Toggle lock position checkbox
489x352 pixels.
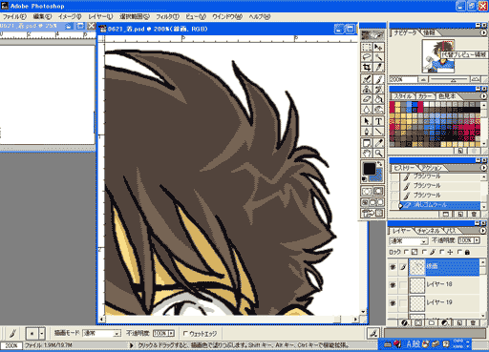pyautogui.click(x=441, y=252)
